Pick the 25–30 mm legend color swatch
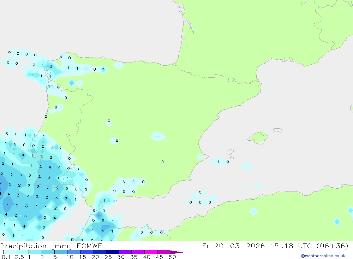Image resolution: width=353 pixels, height=259 pixels. click(112, 252)
